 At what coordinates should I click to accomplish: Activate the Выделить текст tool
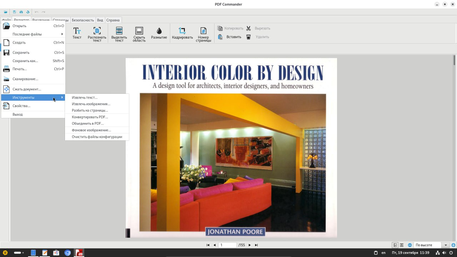[119, 34]
